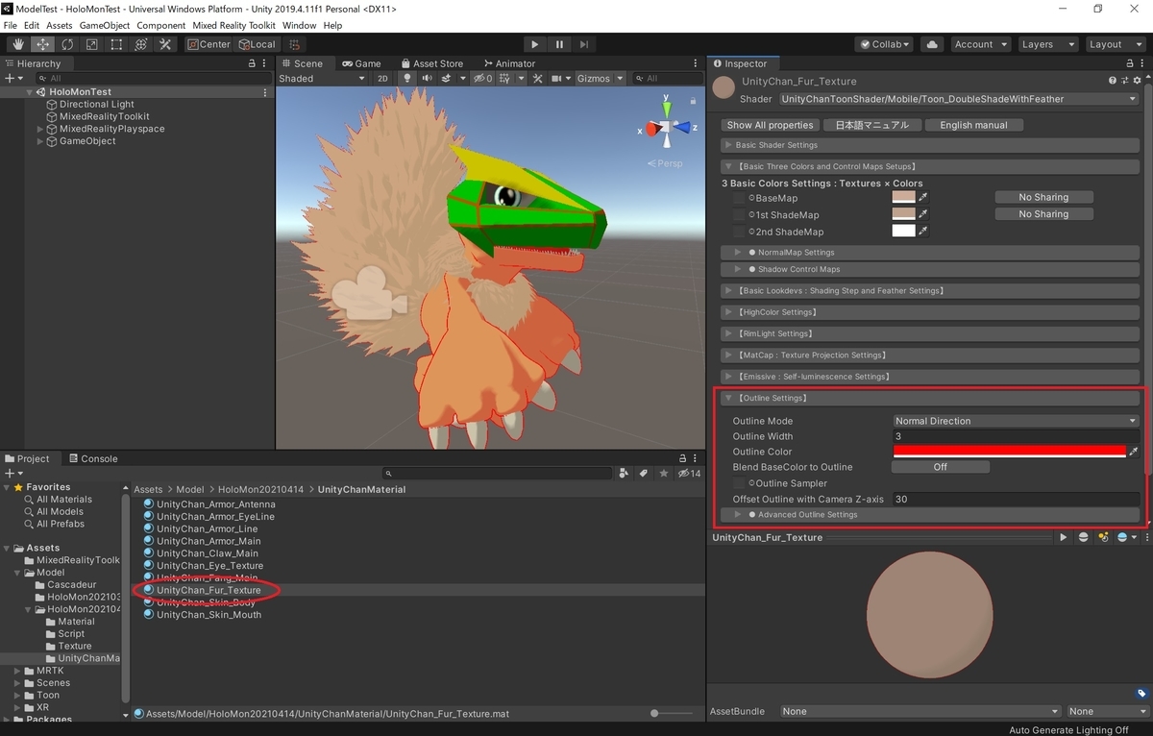Viewport: 1153px width, 736px height.
Task: Open the 日本語マニュアル button
Action: [871, 125]
